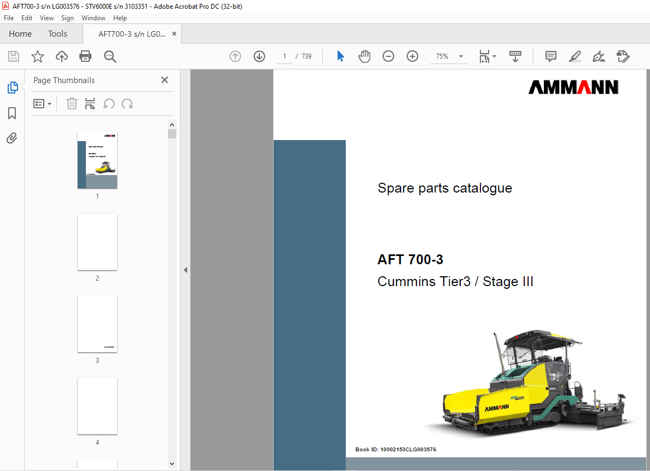Zoom out with minus circle
The image size is (650, 471).
[388, 56]
